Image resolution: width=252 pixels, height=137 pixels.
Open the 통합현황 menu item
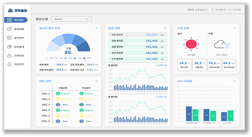(x=16, y=29)
